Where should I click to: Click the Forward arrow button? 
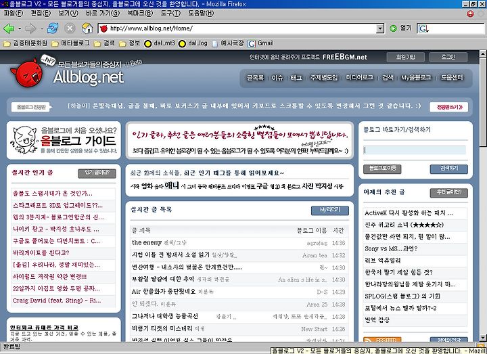coord(30,28)
